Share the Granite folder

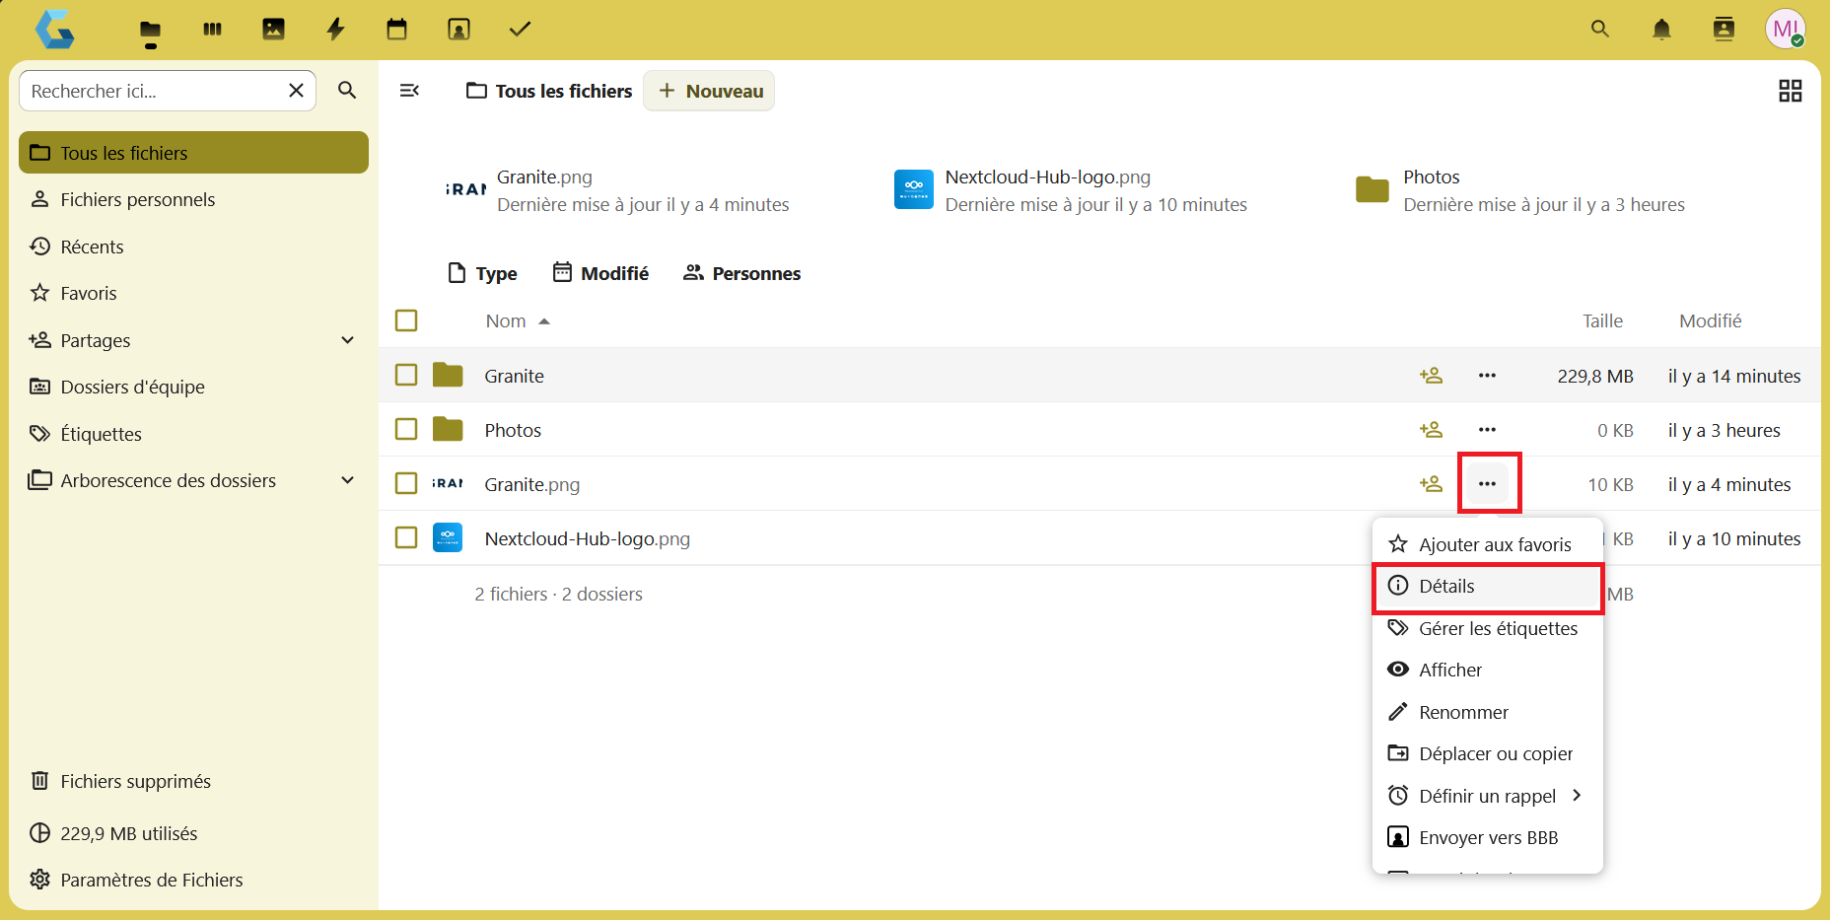click(1431, 376)
